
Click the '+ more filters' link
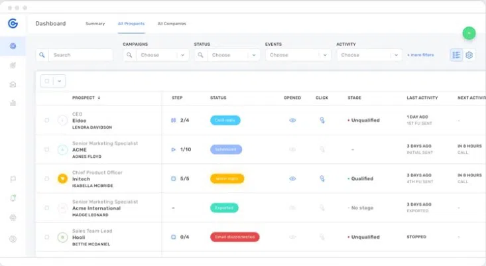coord(420,55)
